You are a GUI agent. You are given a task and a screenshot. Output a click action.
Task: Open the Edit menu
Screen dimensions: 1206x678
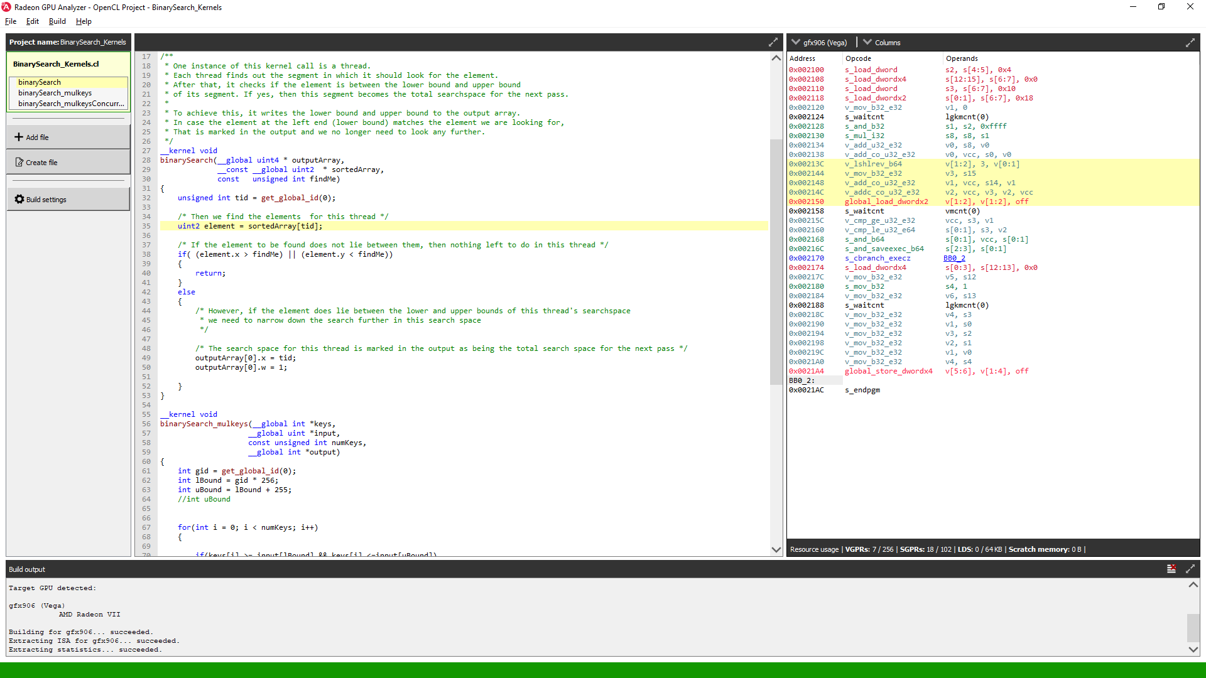(32, 21)
